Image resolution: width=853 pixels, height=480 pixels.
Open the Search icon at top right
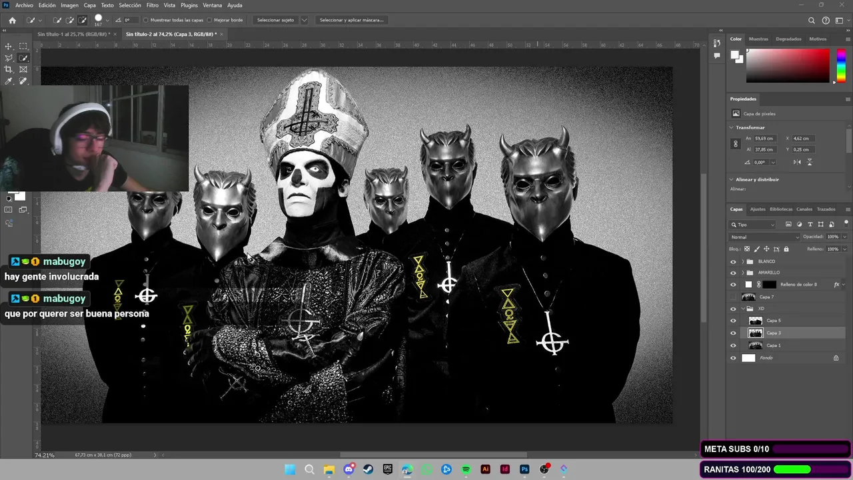click(812, 20)
